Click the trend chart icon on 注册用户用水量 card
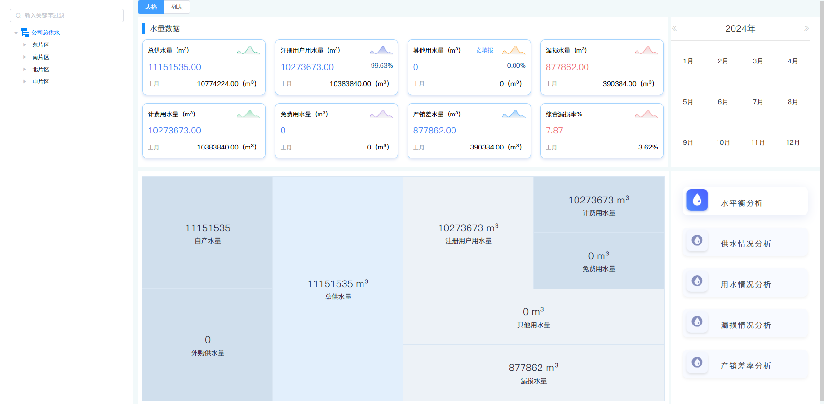Screen dimensions: 824x404 (381, 50)
